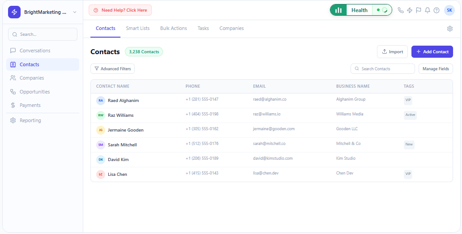Click the 3,238 Contacts badge
This screenshot has width=462, height=234.
144,52
